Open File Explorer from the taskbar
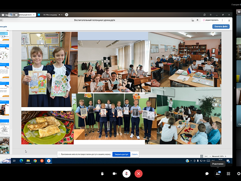The height and width of the screenshot is (181, 241). pyautogui.click(x=28, y=161)
